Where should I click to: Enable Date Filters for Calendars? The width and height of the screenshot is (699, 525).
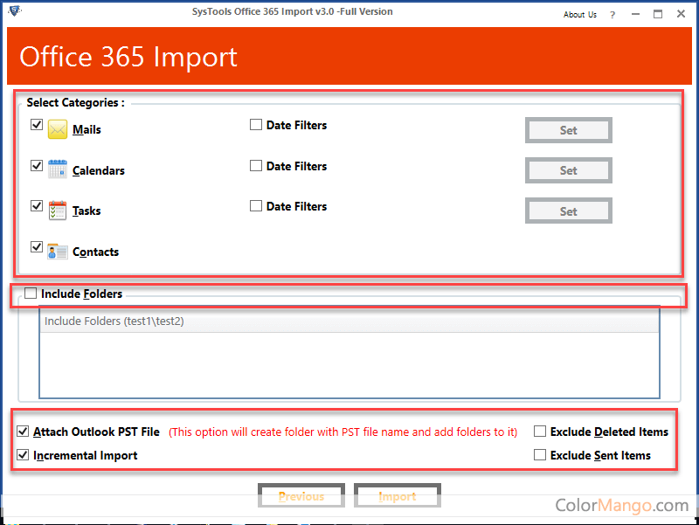256,166
